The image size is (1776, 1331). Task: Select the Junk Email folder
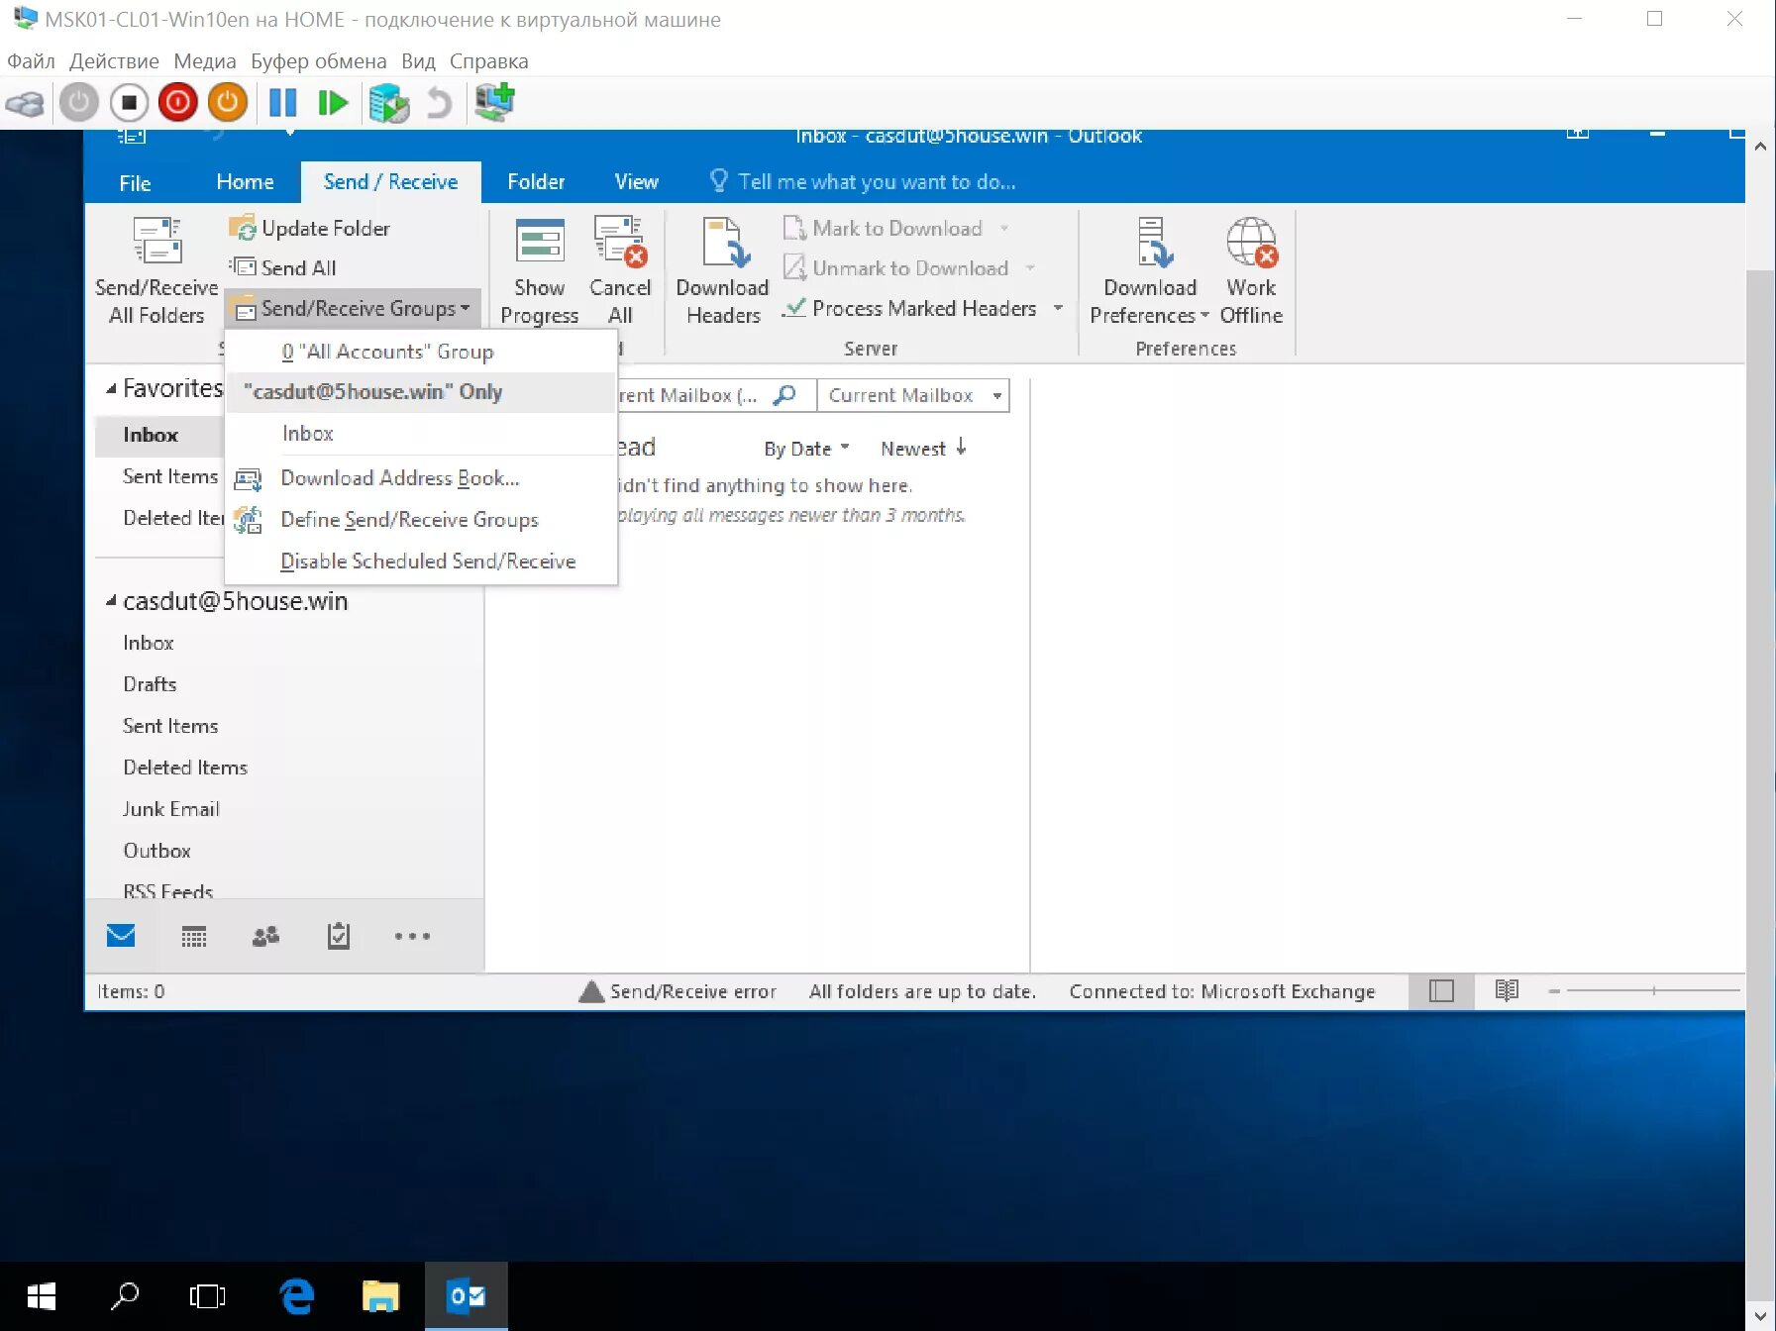click(x=170, y=809)
